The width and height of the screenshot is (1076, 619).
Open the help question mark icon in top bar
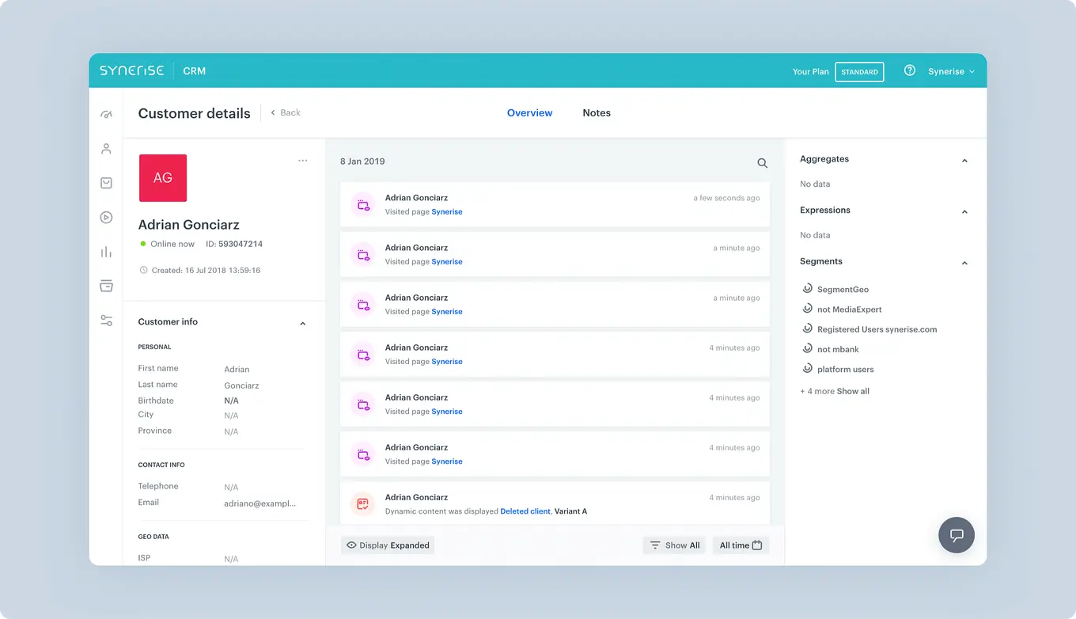click(x=908, y=71)
